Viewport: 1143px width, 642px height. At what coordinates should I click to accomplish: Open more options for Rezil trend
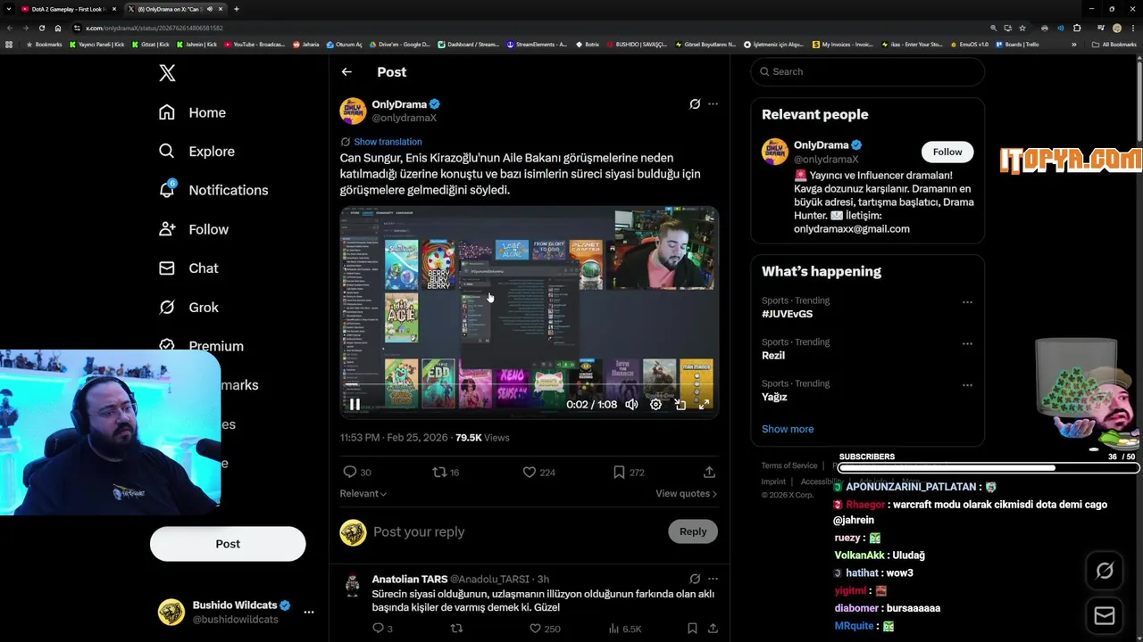[x=967, y=344]
